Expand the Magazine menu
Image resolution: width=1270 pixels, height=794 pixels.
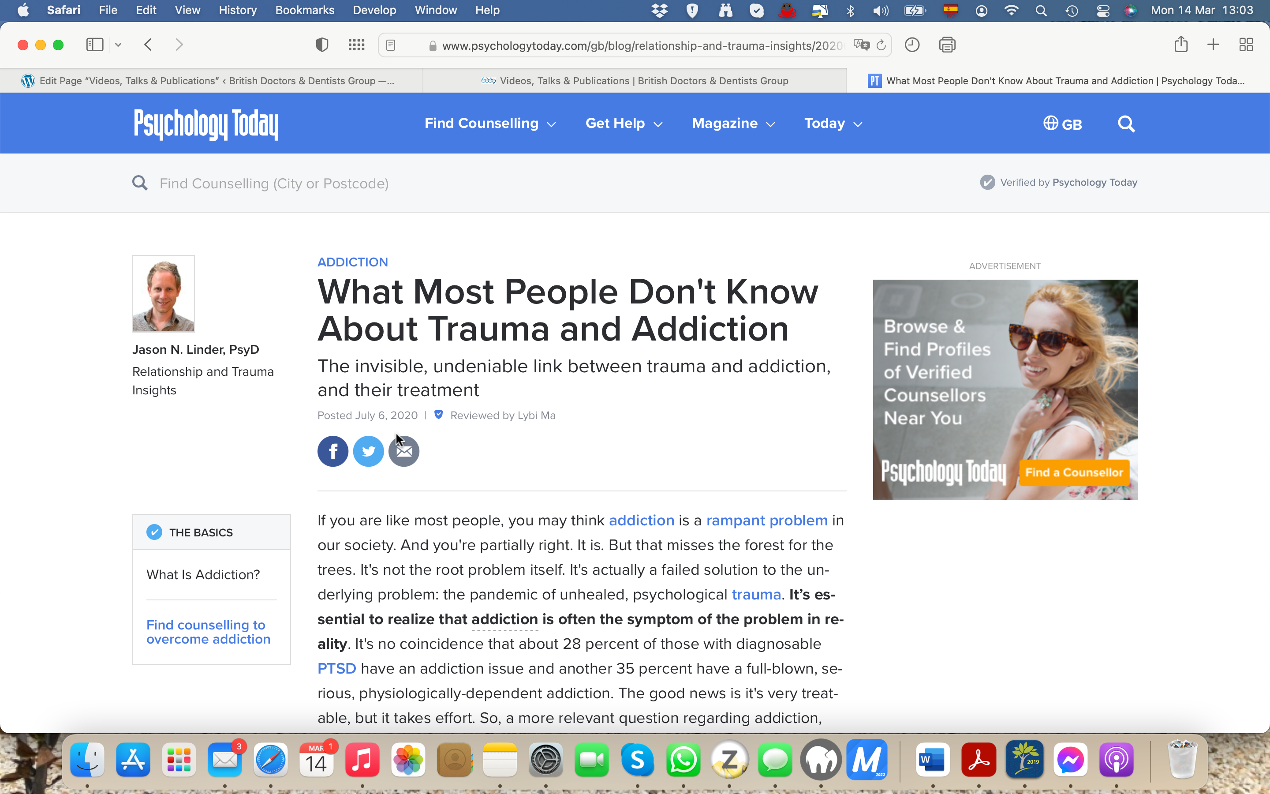[x=734, y=124]
